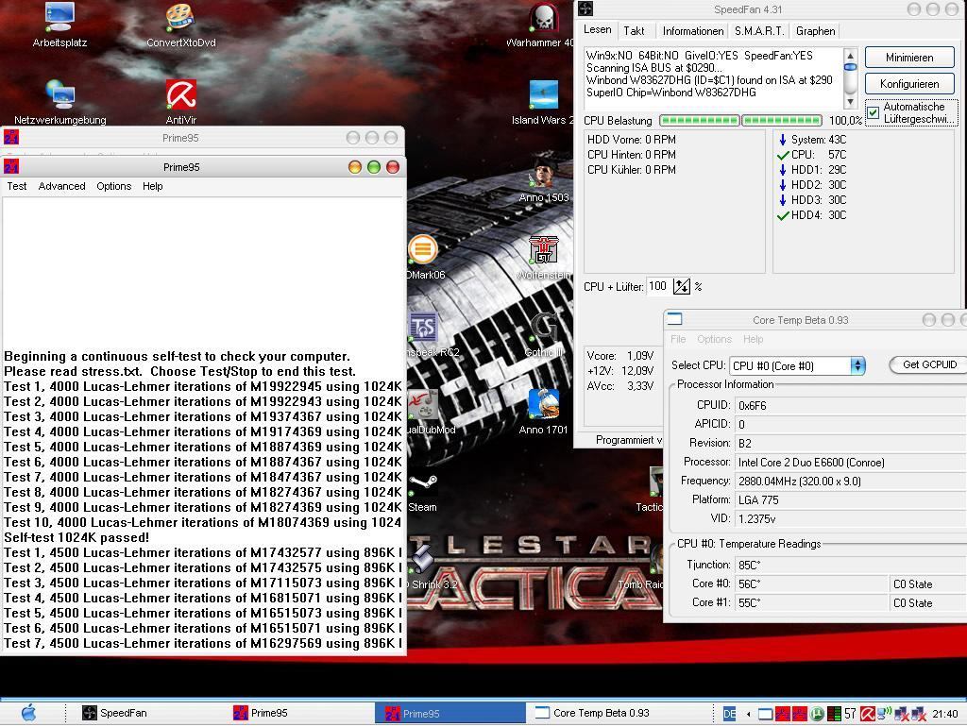
Task: Open the Advanced menu in Prime95
Action: [x=61, y=186]
